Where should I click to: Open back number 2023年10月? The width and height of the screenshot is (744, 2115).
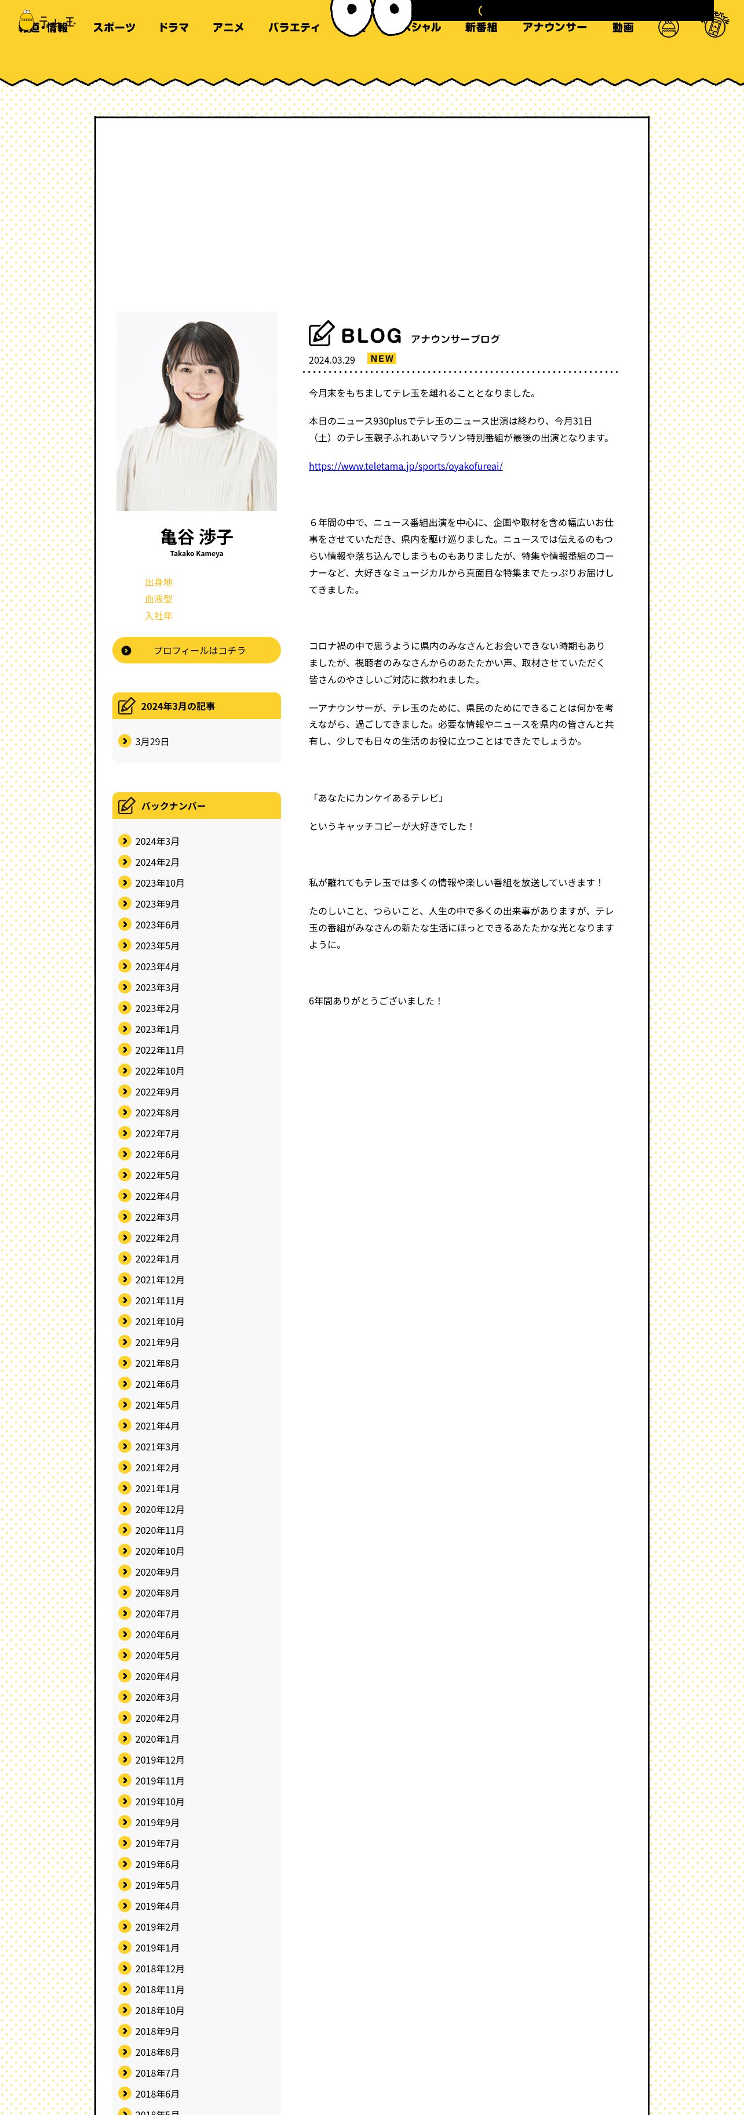tap(160, 883)
